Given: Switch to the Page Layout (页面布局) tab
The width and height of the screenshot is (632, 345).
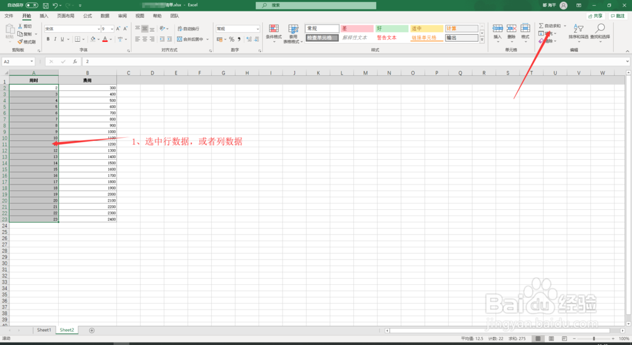Looking at the screenshot, I should [66, 16].
